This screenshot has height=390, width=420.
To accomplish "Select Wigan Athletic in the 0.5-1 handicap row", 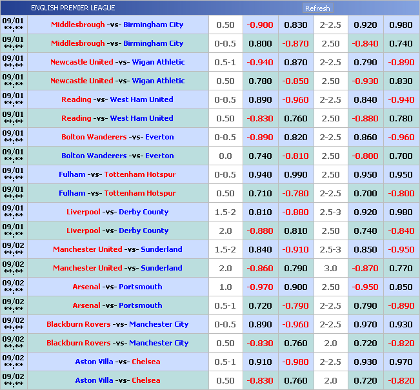I will tap(158, 63).
